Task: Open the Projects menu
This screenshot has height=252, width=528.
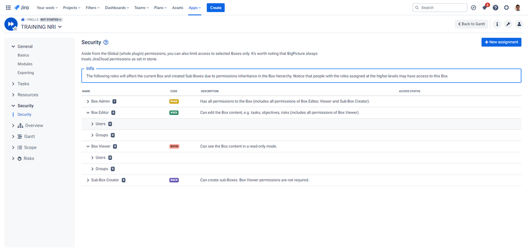Action: click(72, 7)
